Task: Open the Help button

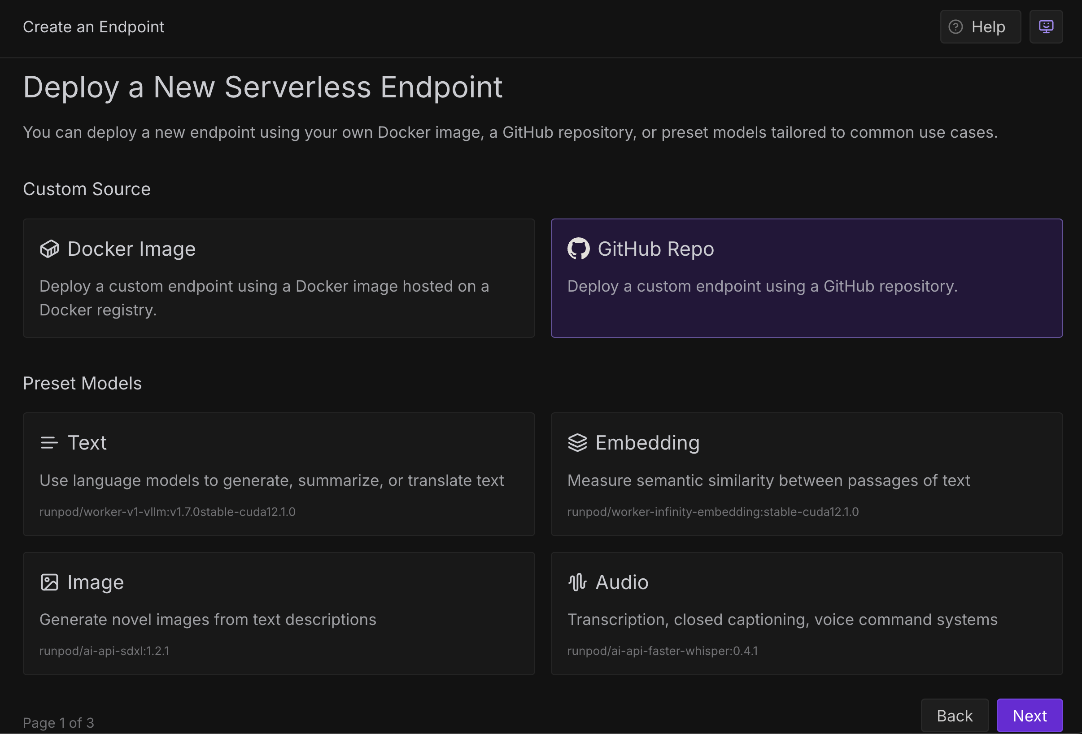Action: (981, 27)
